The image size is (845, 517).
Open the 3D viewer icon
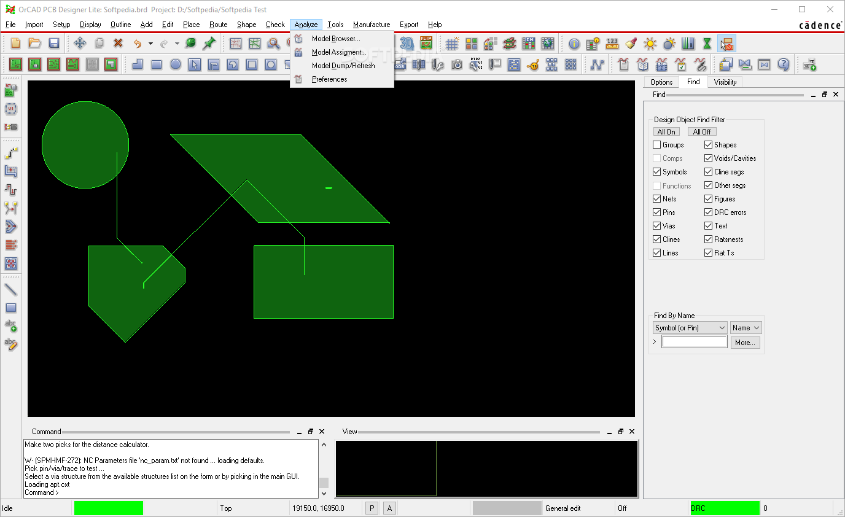pyautogui.click(x=407, y=43)
